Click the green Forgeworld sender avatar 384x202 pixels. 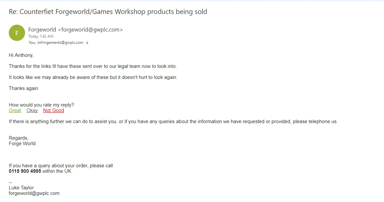[17, 33]
